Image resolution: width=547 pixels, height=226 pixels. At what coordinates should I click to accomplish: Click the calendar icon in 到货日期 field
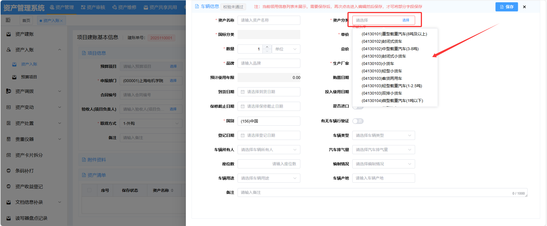[243, 92]
